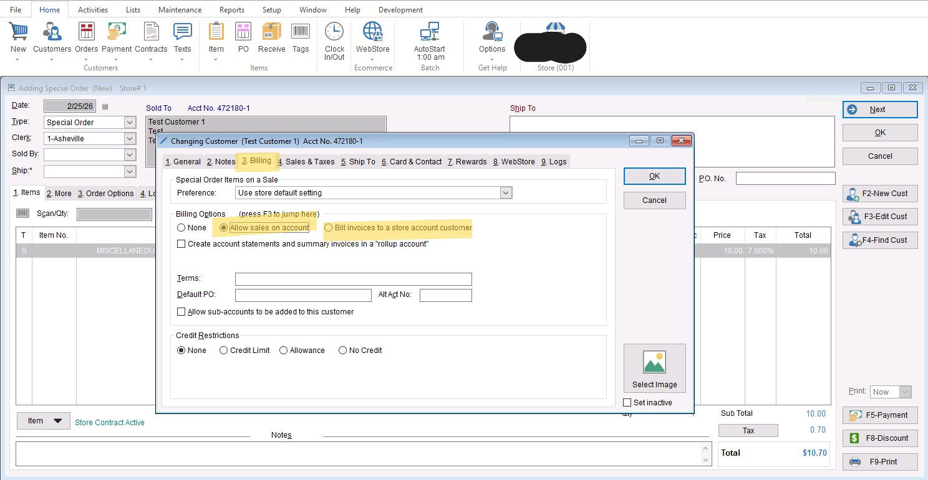Viewport: 928px width, 480px height.
Task: Click the Clock In/Out icon
Action: coord(334,32)
